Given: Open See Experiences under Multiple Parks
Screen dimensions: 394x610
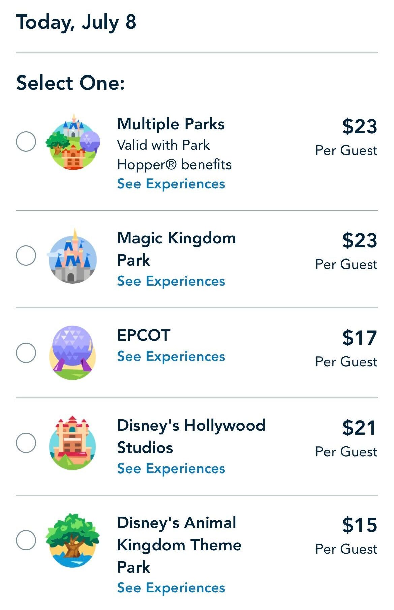Looking at the screenshot, I should point(171,184).
